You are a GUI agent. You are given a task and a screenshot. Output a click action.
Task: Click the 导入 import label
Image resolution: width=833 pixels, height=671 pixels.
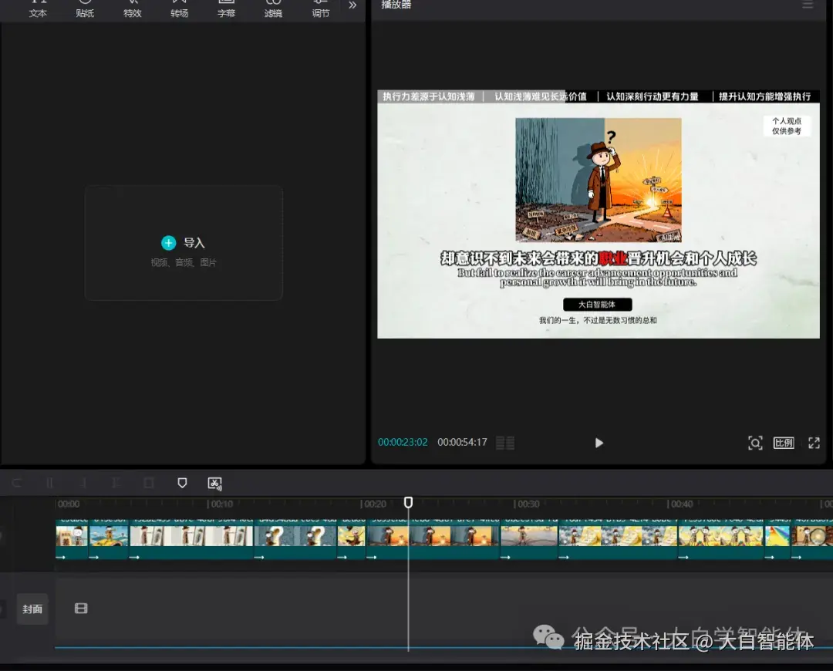194,243
